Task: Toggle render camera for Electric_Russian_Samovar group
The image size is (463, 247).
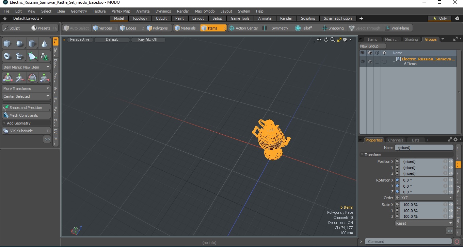Action: [370, 61]
